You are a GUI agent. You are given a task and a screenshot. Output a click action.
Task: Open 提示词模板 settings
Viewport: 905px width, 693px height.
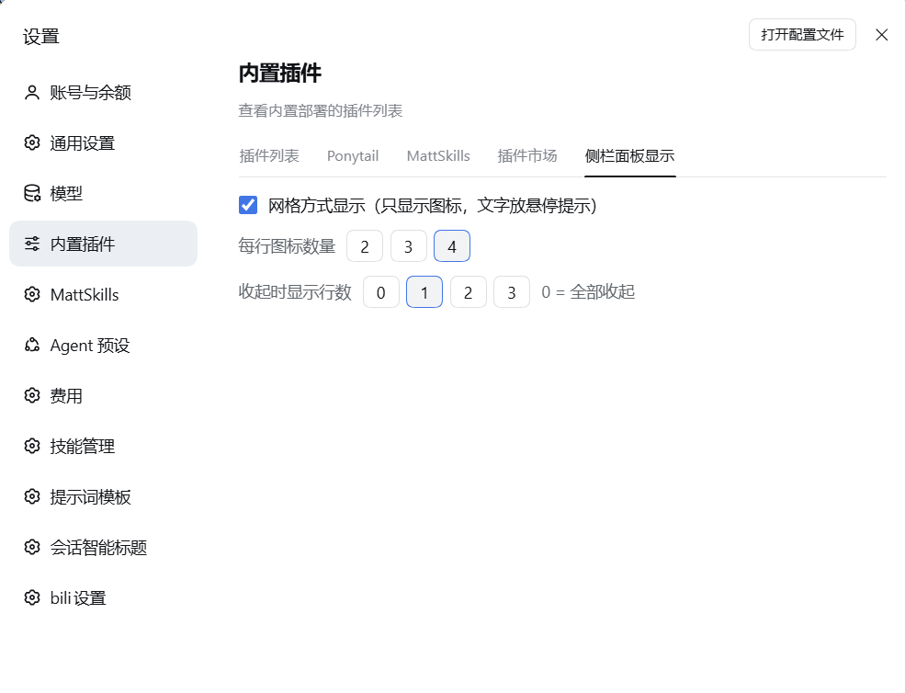point(103,496)
